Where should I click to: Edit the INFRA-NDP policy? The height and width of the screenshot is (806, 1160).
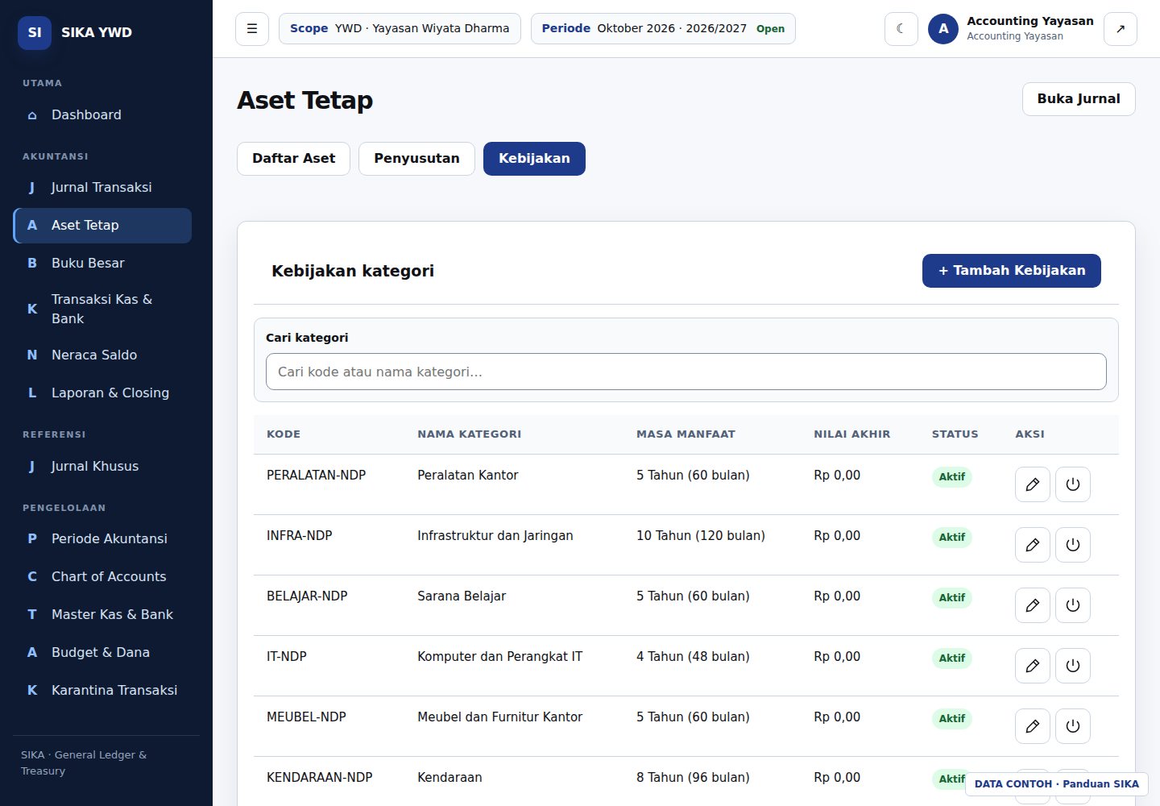pyautogui.click(x=1032, y=545)
